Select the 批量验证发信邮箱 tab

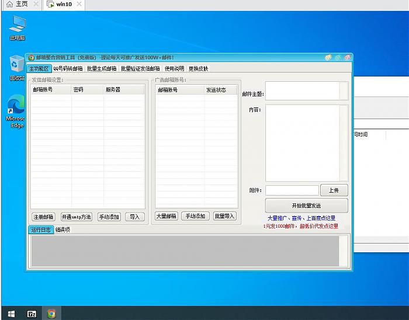[x=140, y=68]
